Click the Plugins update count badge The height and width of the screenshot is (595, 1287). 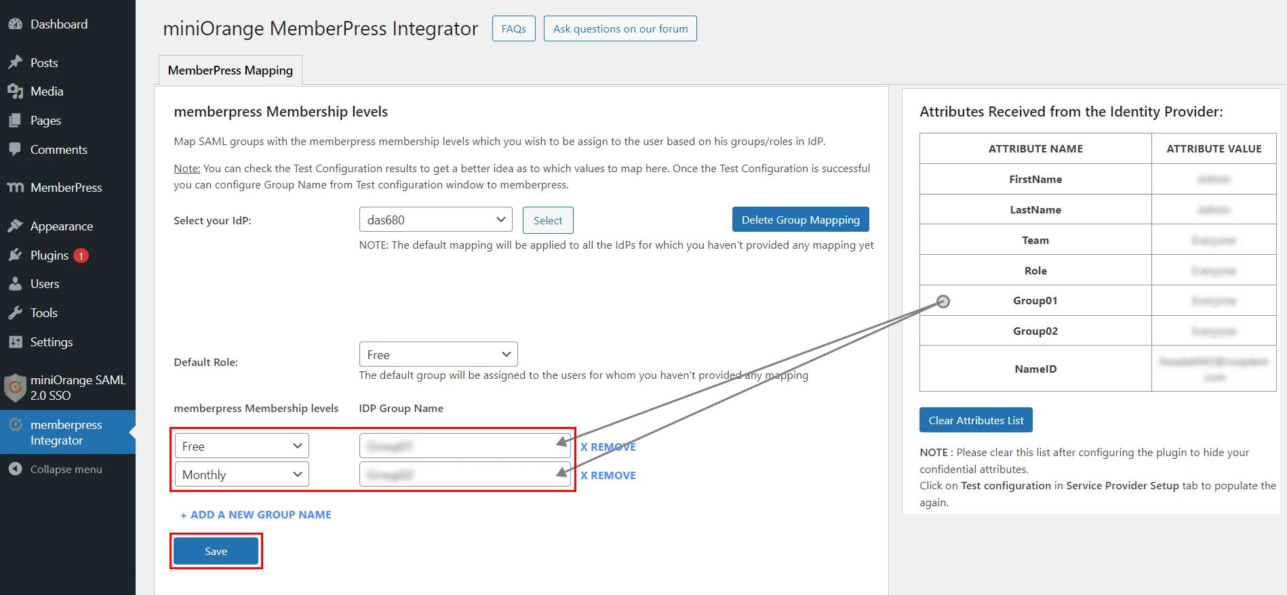(81, 255)
